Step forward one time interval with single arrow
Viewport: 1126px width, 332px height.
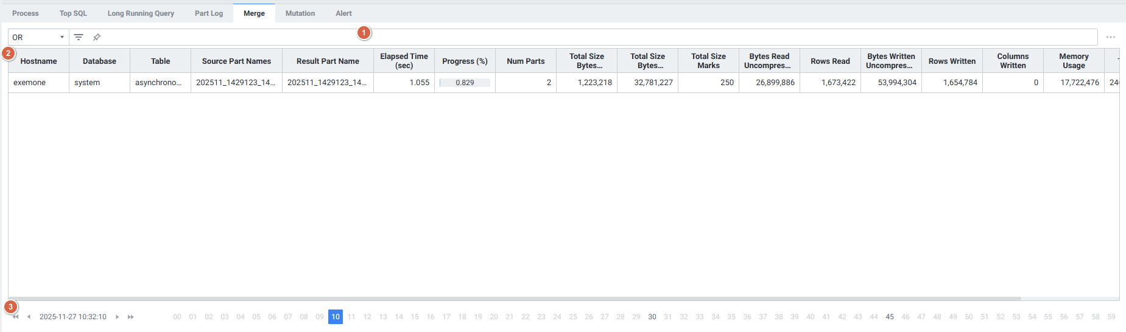point(118,317)
